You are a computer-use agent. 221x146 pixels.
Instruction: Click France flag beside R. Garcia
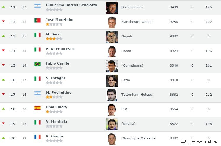pos(37,137)
